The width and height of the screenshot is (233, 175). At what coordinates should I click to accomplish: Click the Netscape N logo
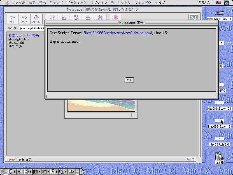coord(194,17)
